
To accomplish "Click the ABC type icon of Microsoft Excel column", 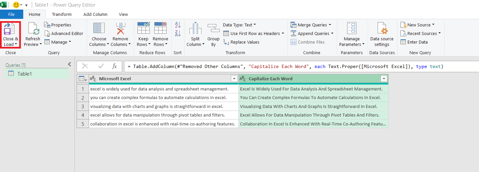I will [93, 79].
